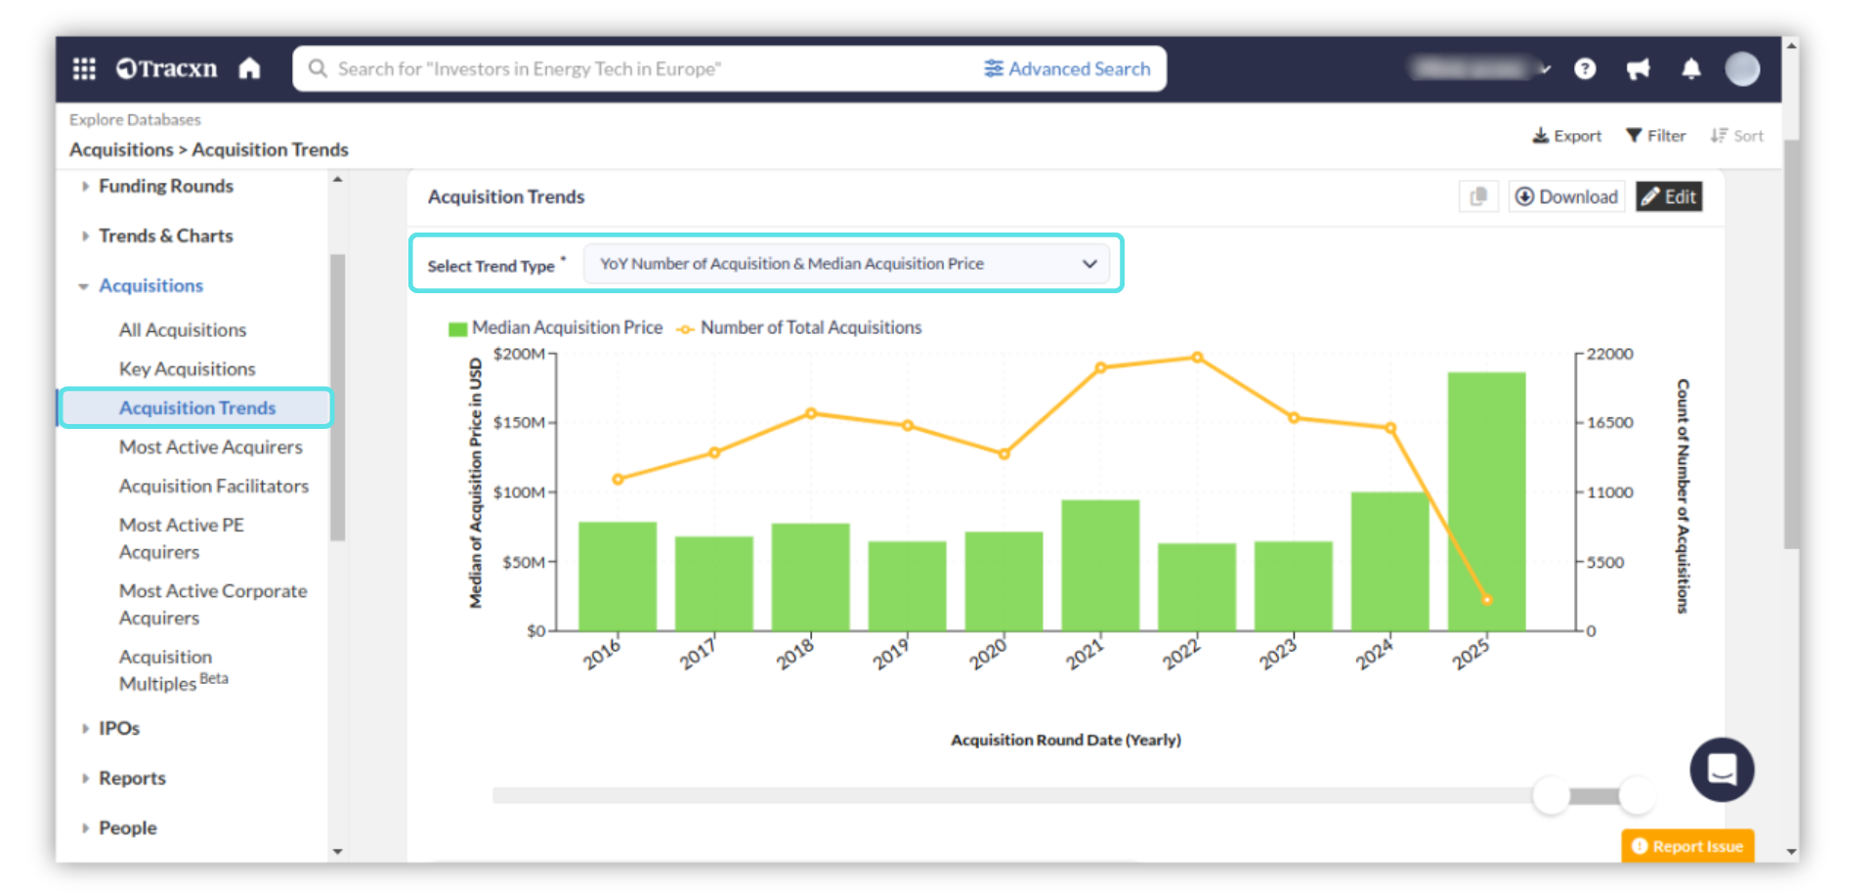The image size is (1876, 896).
Task: Open the apps grid menu icon
Action: click(84, 68)
